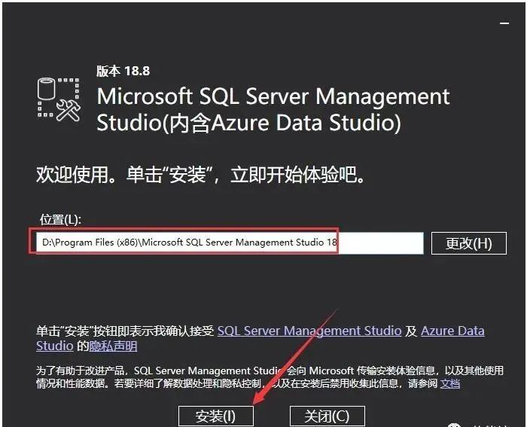Open SQL Server Management Studio privacy link

[309, 331]
